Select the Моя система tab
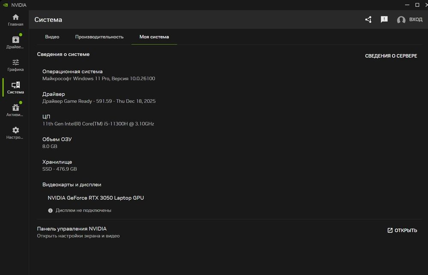Viewport: 428px width, 275px height. (154, 37)
